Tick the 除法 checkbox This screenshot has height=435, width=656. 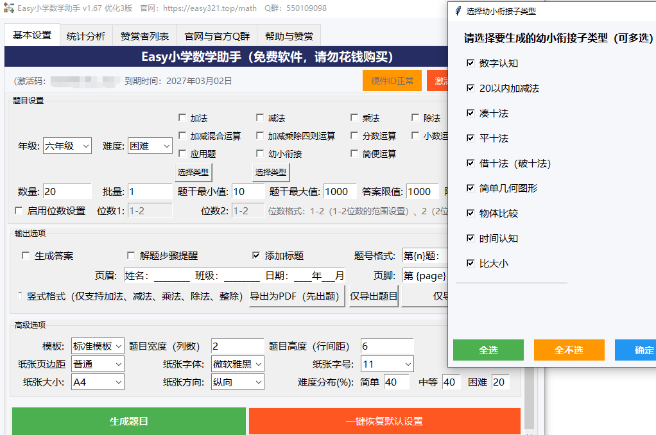tap(415, 117)
